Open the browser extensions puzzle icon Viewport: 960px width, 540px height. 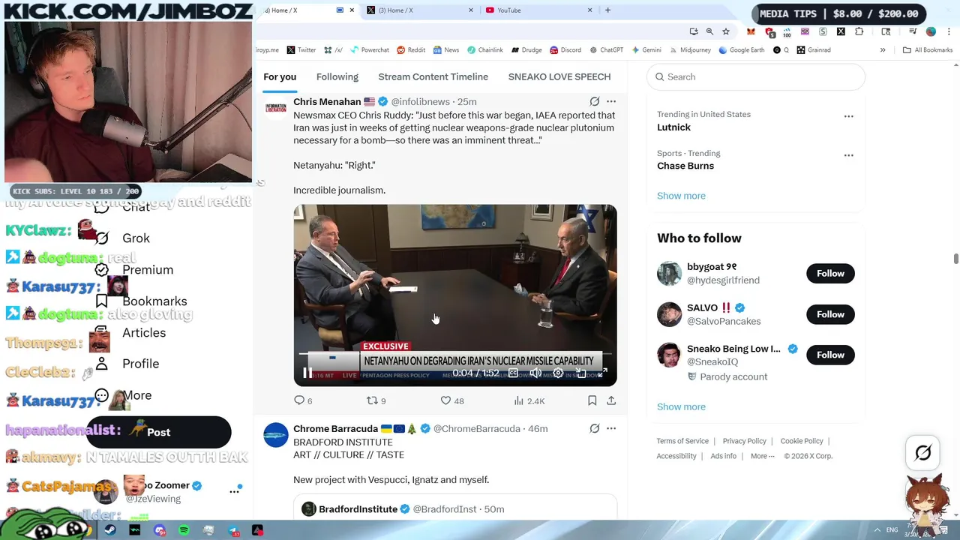coord(859,31)
